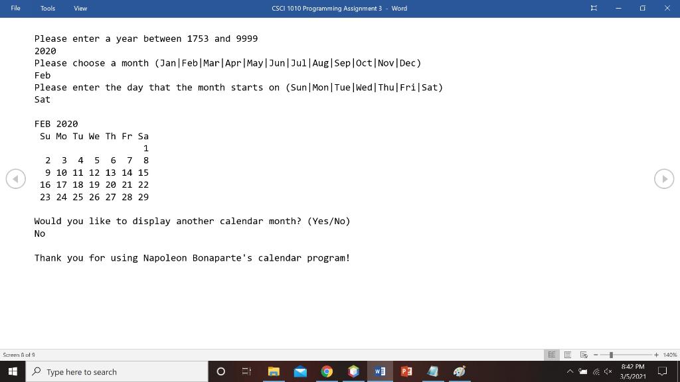Toggle auto-hide toolbar in title bar

(x=593, y=8)
